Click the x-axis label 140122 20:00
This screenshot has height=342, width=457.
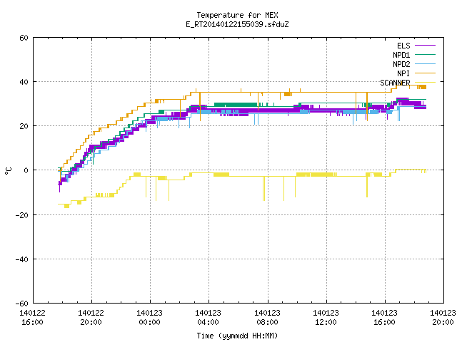pyautogui.click(x=91, y=318)
